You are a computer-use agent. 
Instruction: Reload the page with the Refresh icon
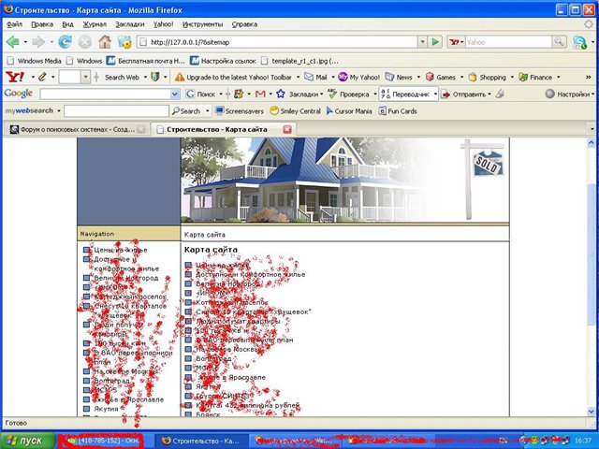(x=65, y=41)
